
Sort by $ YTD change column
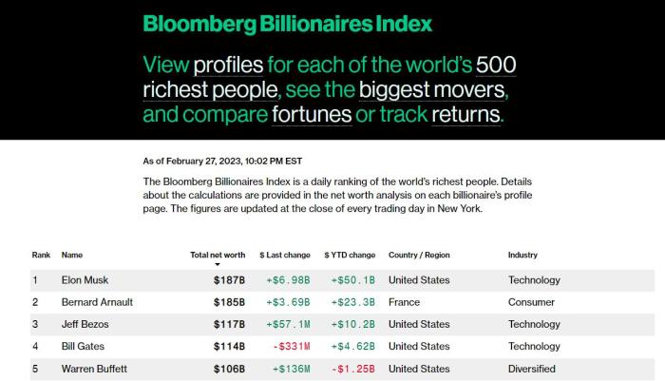tap(351, 256)
